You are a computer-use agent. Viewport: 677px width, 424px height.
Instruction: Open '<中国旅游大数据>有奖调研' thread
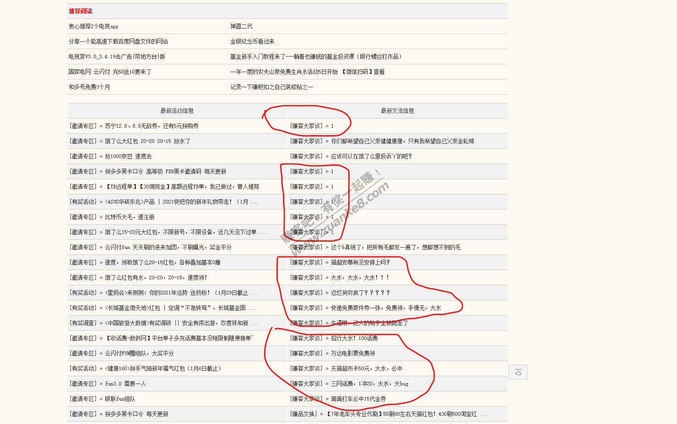(x=182, y=323)
